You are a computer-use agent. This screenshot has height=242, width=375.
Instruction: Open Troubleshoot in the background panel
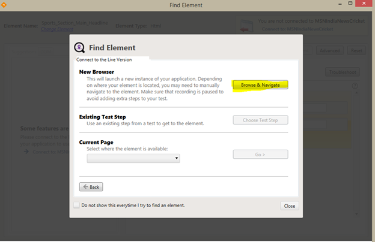[342, 72]
